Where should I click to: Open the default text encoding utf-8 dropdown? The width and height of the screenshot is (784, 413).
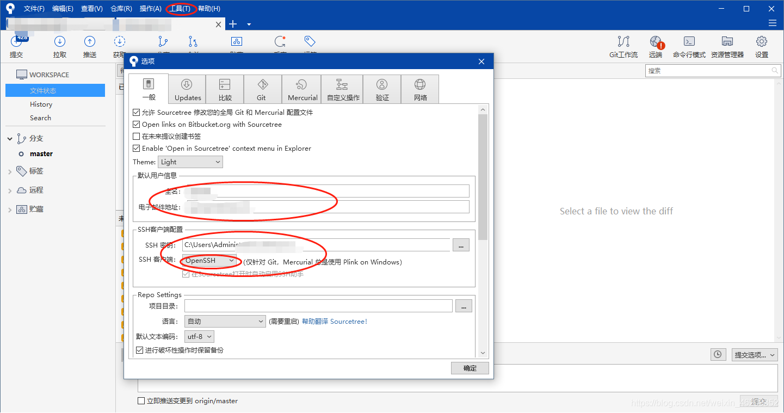199,337
